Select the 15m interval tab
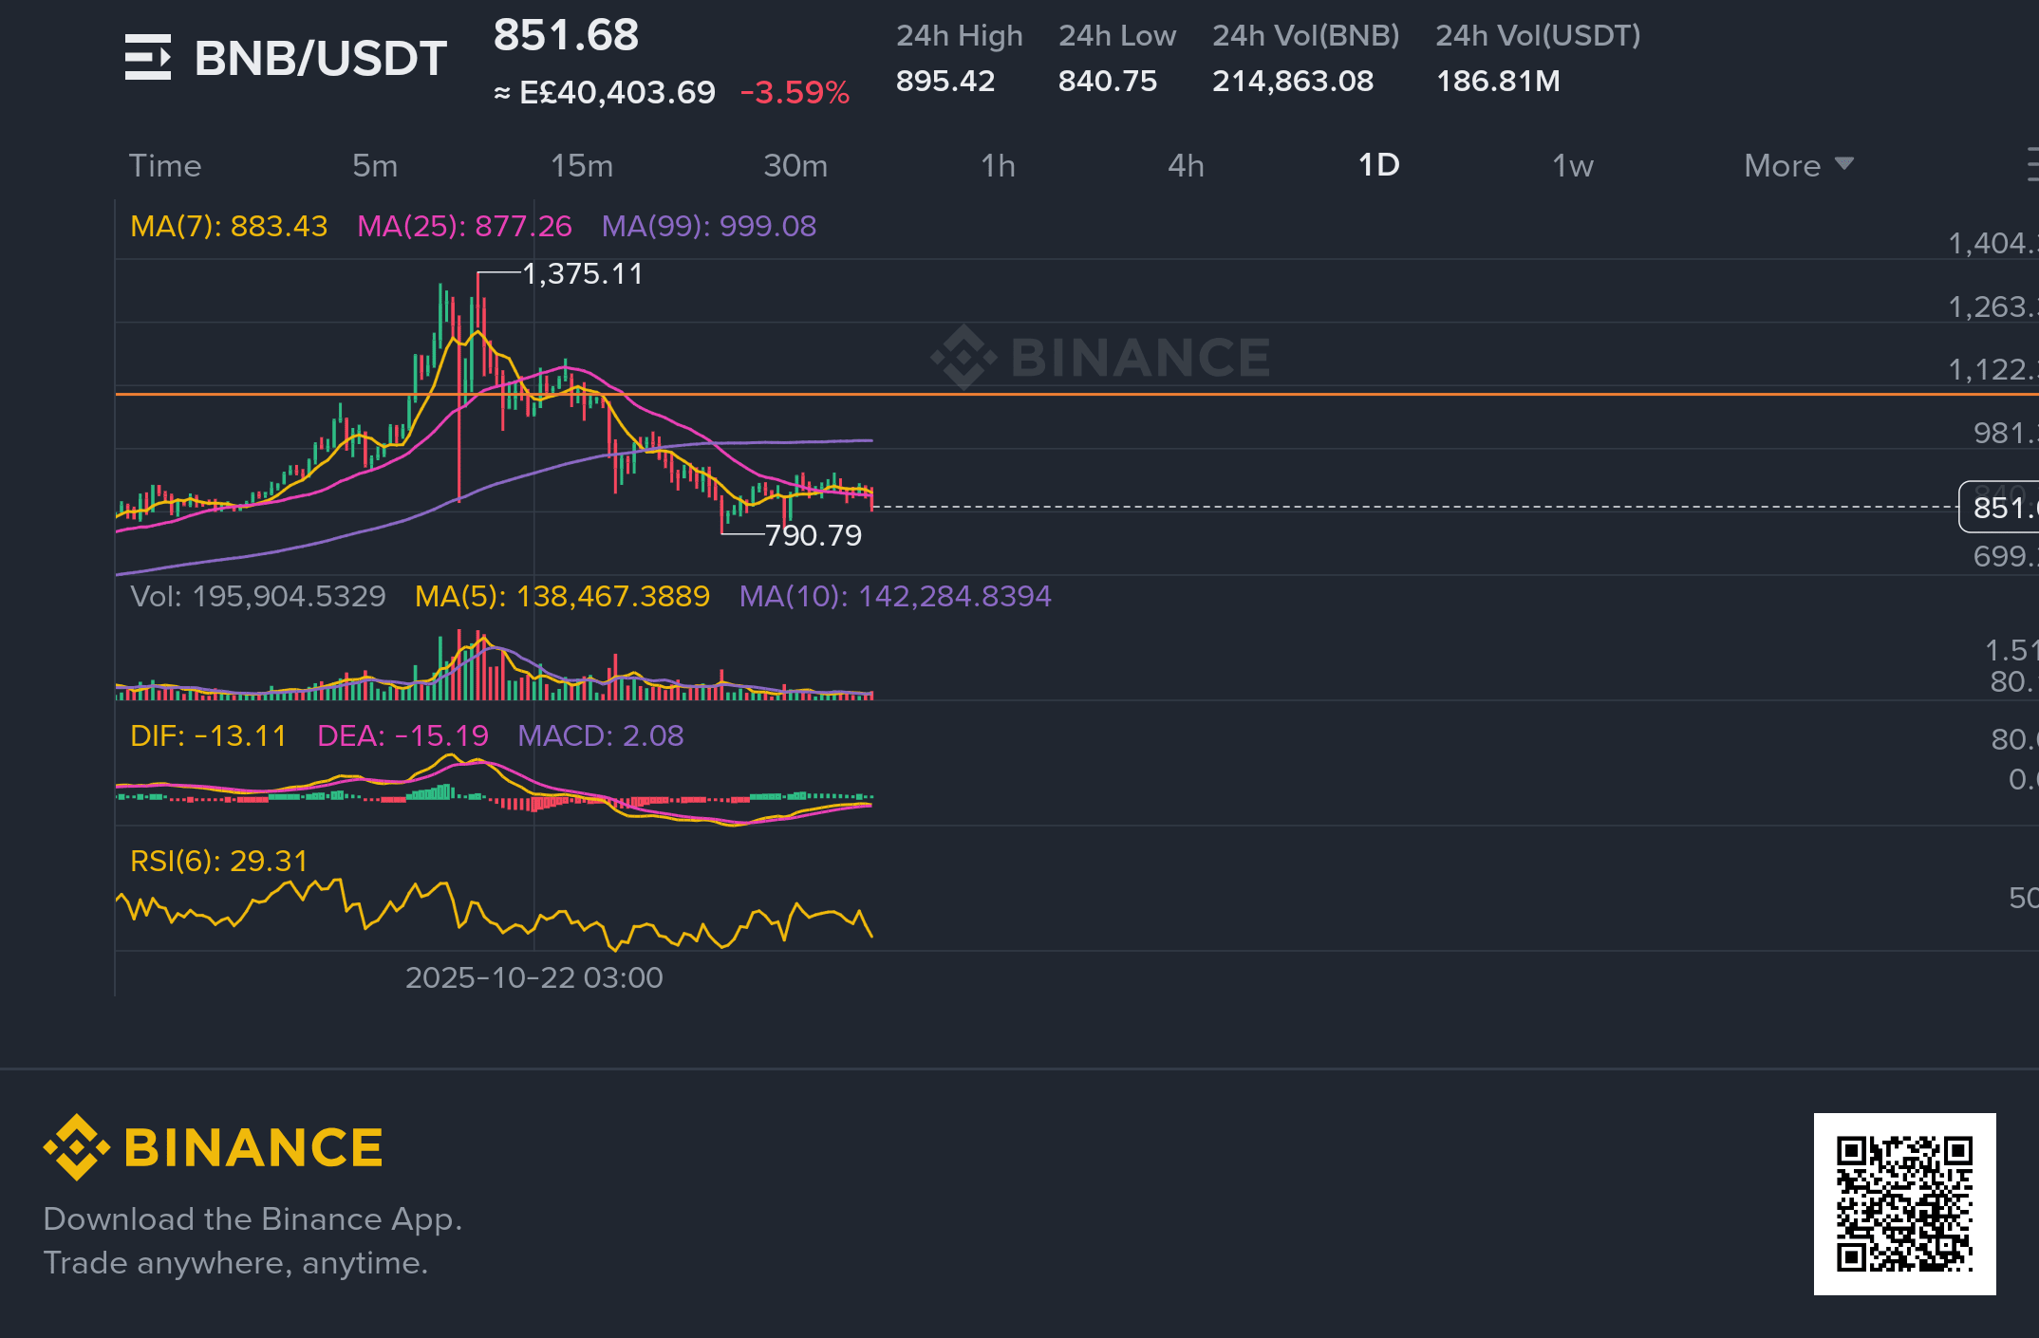Viewport: 2039px width, 1338px height. click(582, 166)
